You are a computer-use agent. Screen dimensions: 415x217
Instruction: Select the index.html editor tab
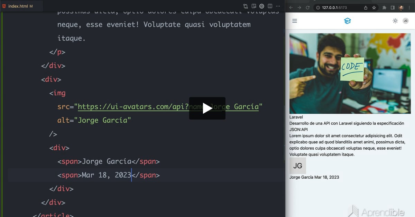(x=21, y=6)
